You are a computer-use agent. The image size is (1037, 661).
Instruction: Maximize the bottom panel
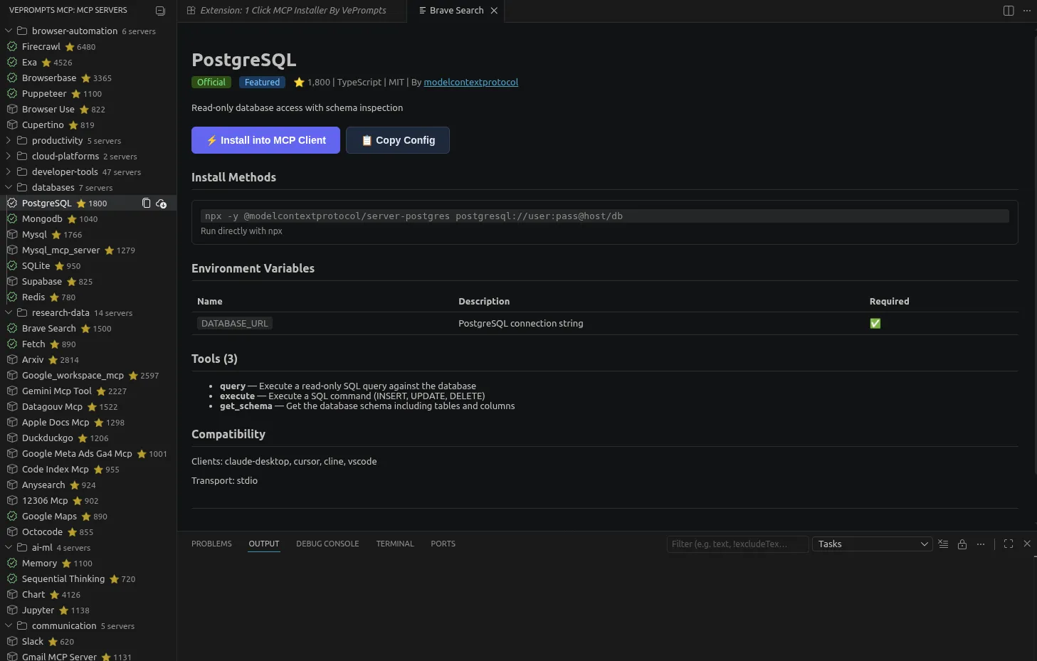point(1009,544)
